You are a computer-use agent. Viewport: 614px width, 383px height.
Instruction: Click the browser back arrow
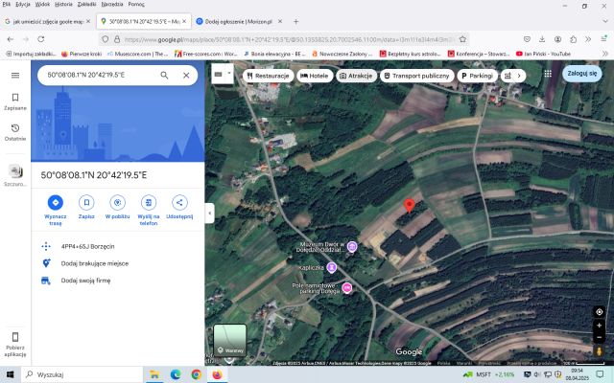click(11, 39)
